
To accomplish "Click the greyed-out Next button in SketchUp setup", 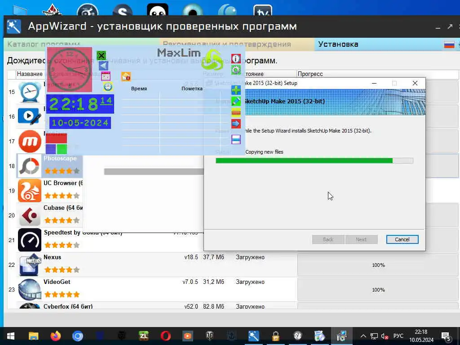I will click(x=361, y=239).
